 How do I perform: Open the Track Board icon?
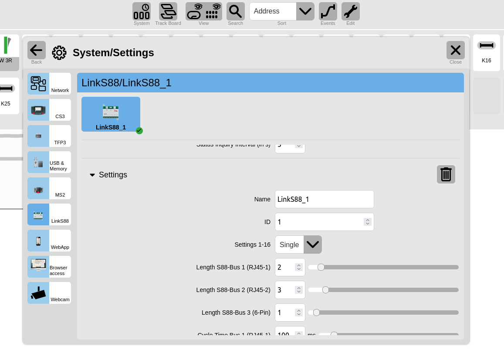[168, 12]
